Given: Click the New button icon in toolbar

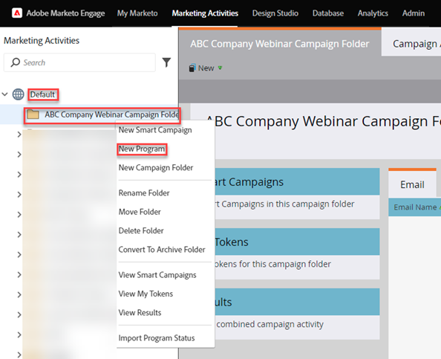Looking at the screenshot, I should (x=192, y=68).
